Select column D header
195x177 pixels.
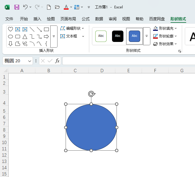(x=102, y=70)
